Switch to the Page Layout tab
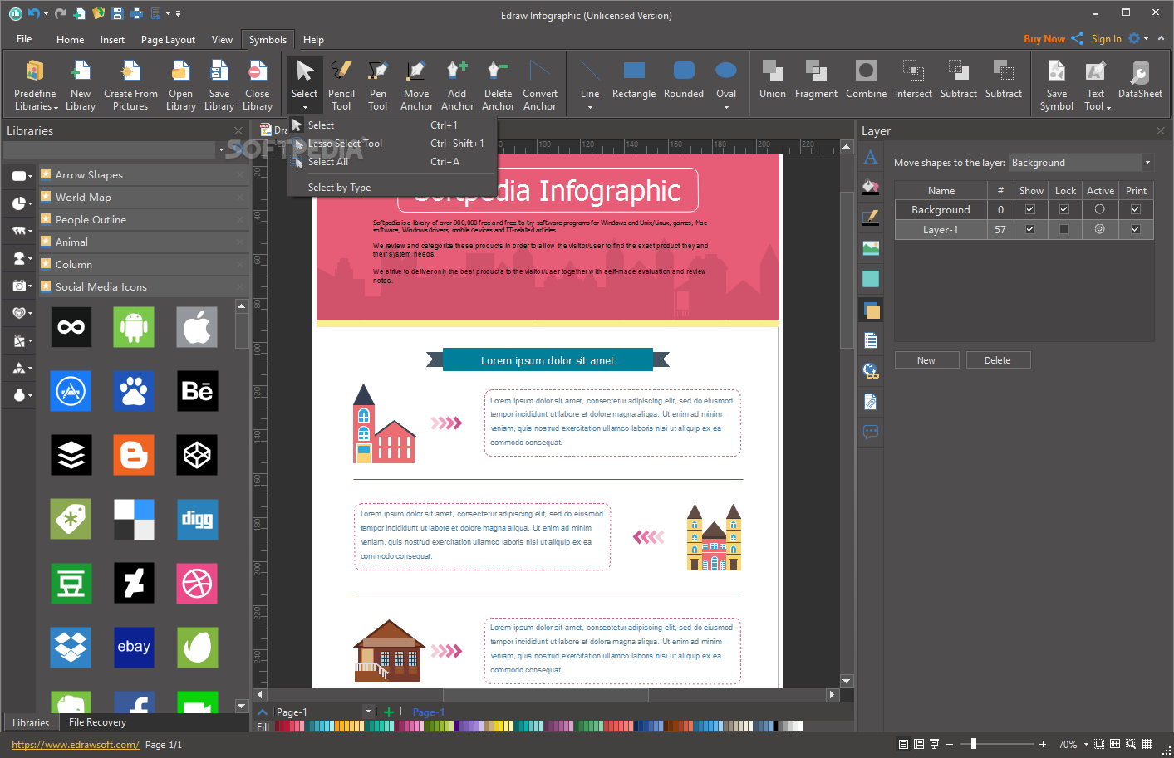Screen dimensions: 1174x758 168,39
